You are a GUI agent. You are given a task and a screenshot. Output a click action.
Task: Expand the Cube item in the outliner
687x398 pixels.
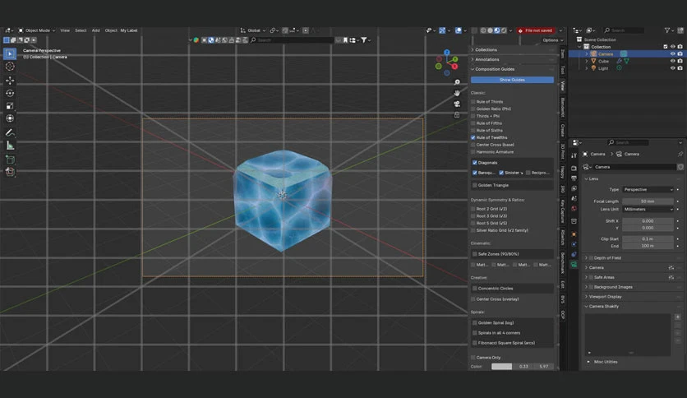(587, 62)
